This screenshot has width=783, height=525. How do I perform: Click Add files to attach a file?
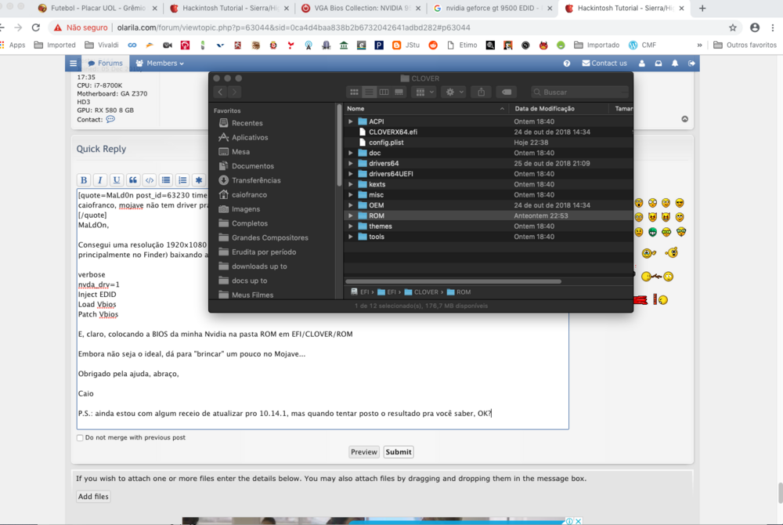pyautogui.click(x=92, y=496)
